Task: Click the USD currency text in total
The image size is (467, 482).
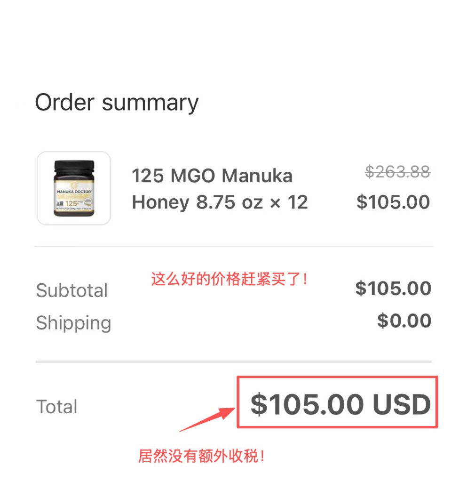Action: point(402,404)
